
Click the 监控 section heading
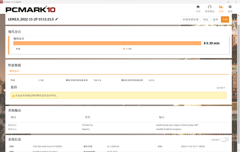(14, 87)
